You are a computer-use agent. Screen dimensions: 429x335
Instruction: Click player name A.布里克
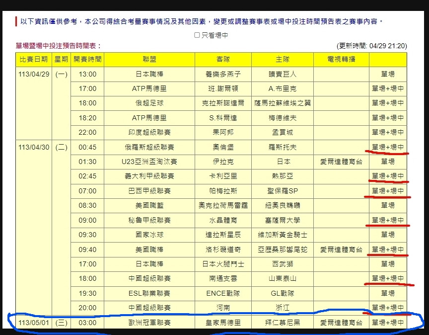pos(283,89)
